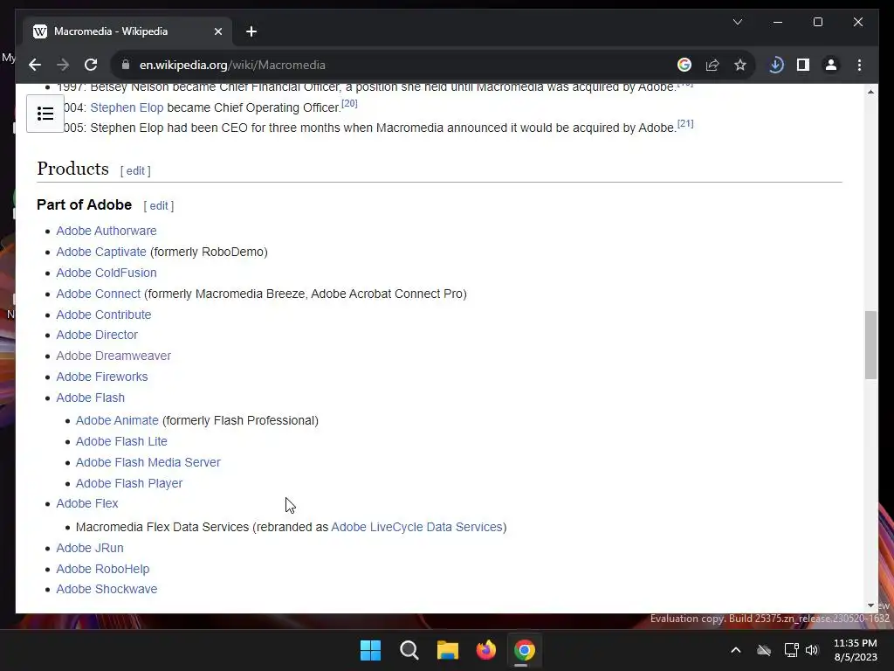894x671 pixels.
Task: Click the Chrome taskbar icon
Action: click(525, 650)
